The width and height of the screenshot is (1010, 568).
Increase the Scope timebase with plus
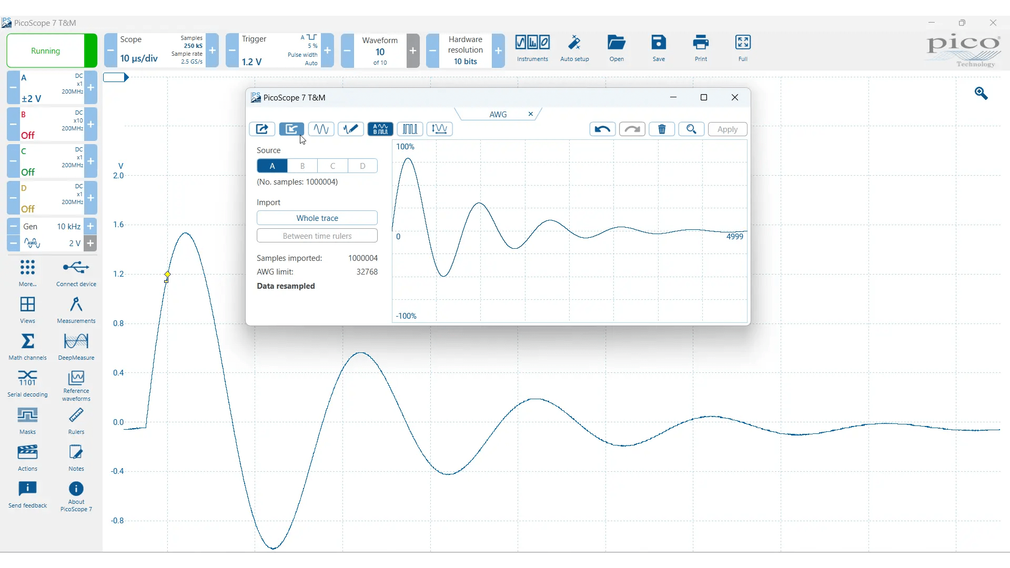coord(213,50)
